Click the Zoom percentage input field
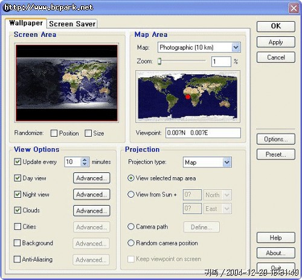This screenshot has height=280, width=302. pyautogui.click(x=221, y=61)
